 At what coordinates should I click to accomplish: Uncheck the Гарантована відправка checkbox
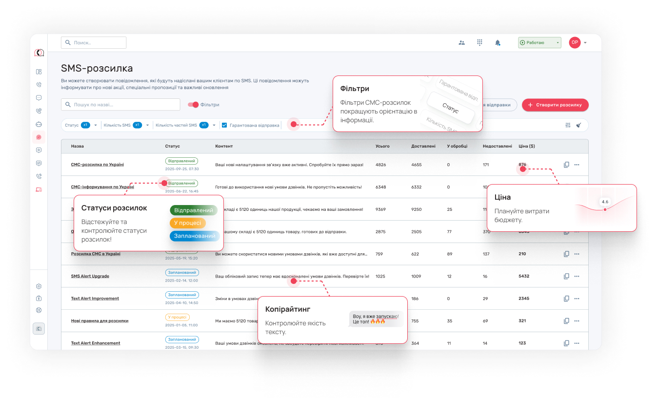click(224, 125)
